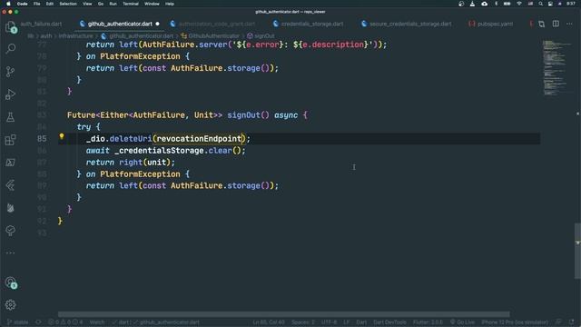The height and width of the screenshot is (327, 581).
Task: Click the lightbulb code action on line 85
Action: pyautogui.click(x=62, y=136)
